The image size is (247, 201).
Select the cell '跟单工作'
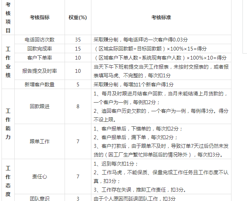tap(40, 141)
